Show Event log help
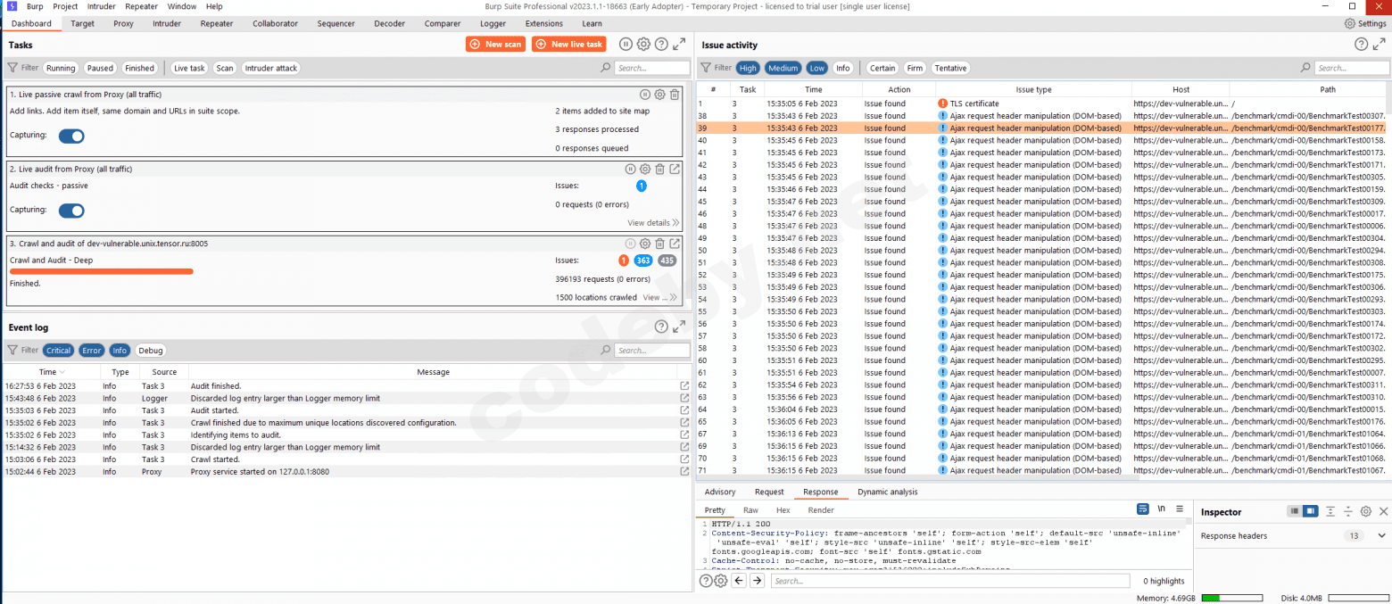 [661, 327]
